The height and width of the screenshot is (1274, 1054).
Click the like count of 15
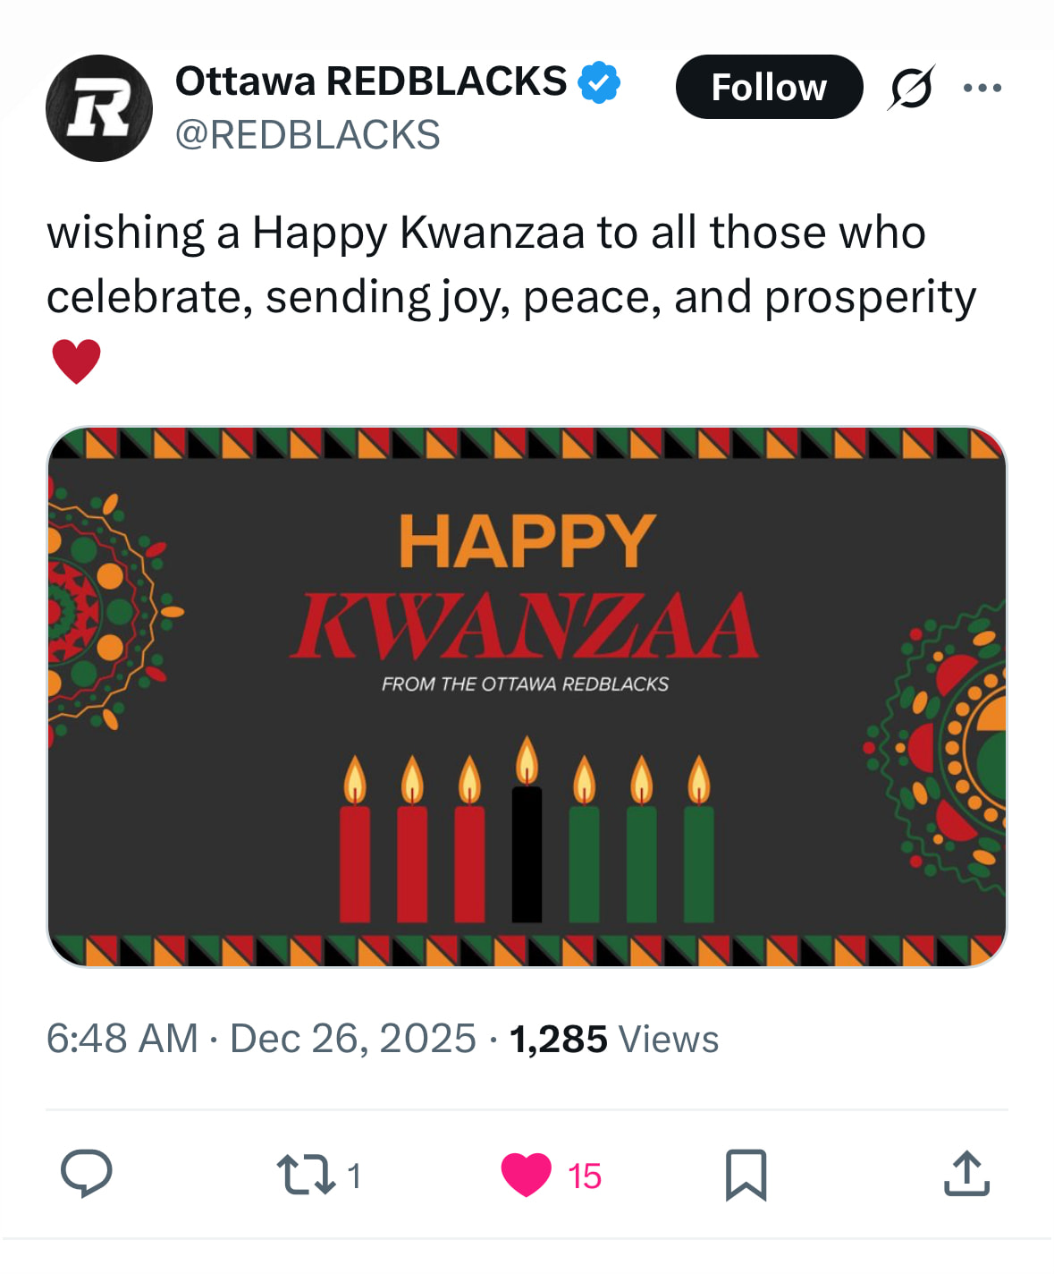click(585, 1176)
